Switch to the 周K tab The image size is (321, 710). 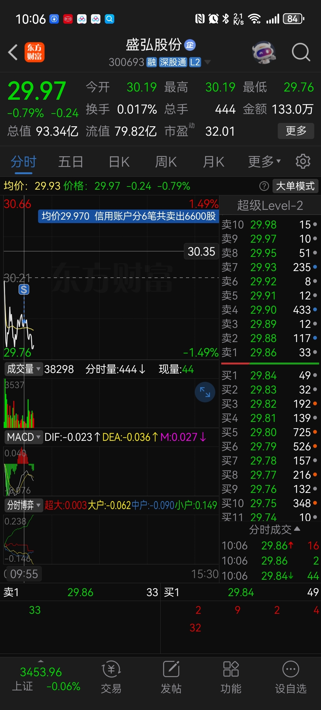coord(166,162)
